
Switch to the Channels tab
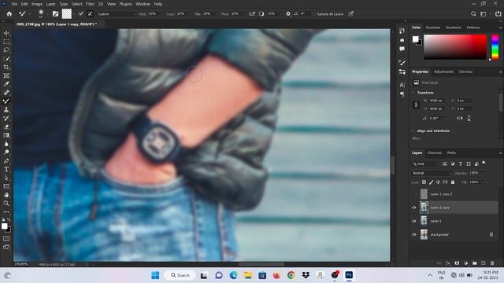(435, 153)
